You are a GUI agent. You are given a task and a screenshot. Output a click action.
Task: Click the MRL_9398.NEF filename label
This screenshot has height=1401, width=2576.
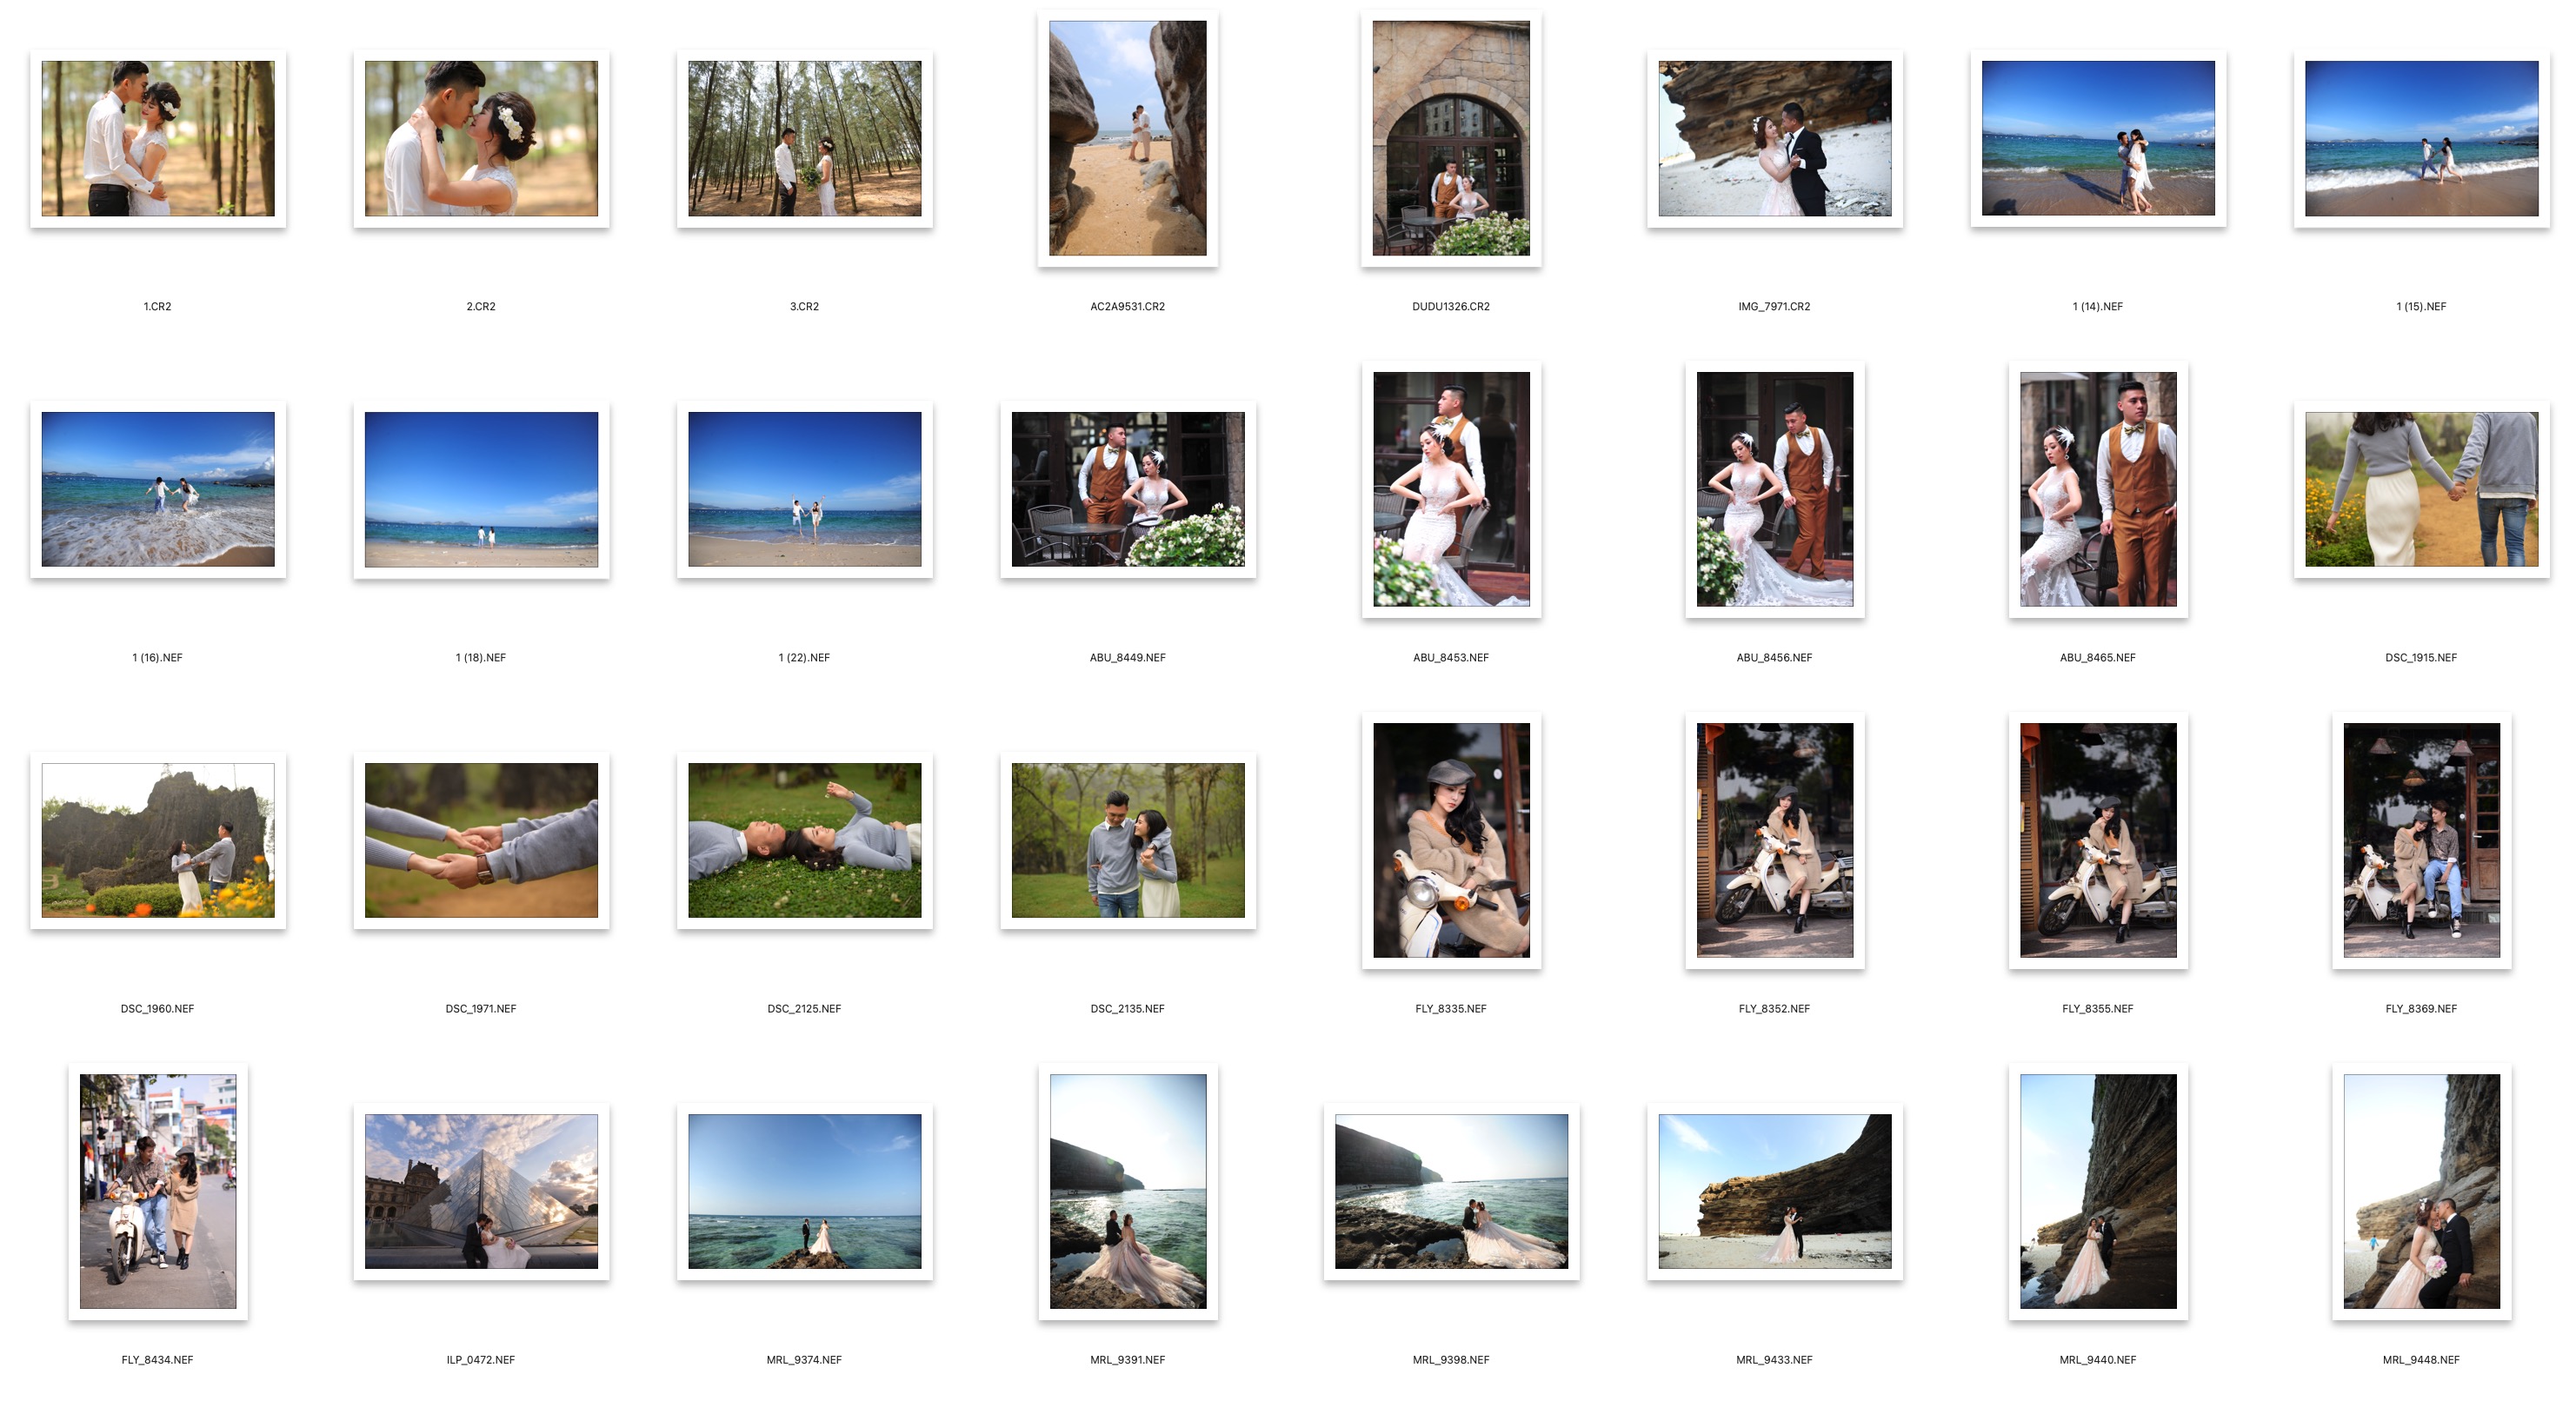[1450, 1360]
